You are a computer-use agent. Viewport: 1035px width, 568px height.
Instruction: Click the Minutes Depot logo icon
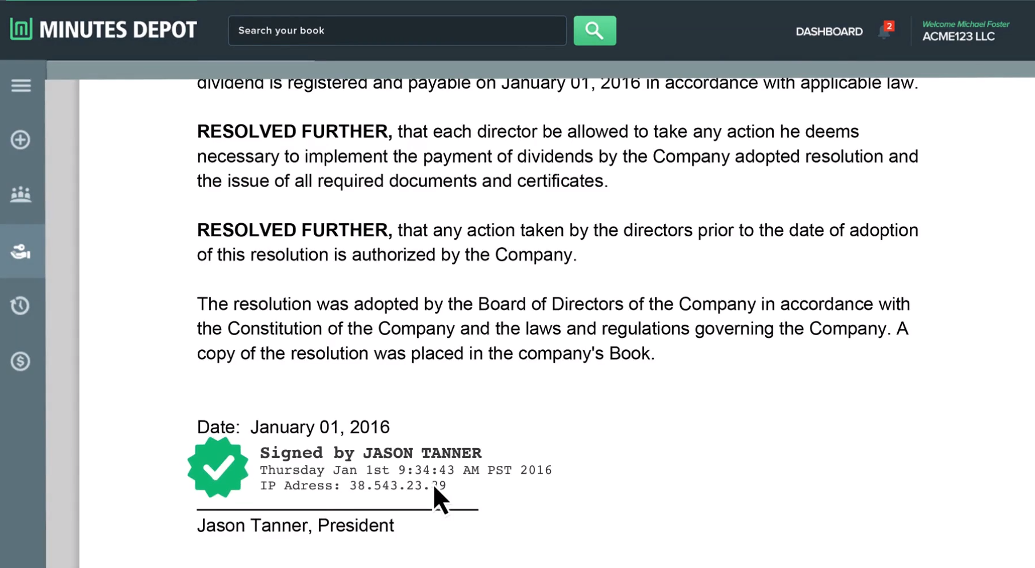(x=21, y=29)
